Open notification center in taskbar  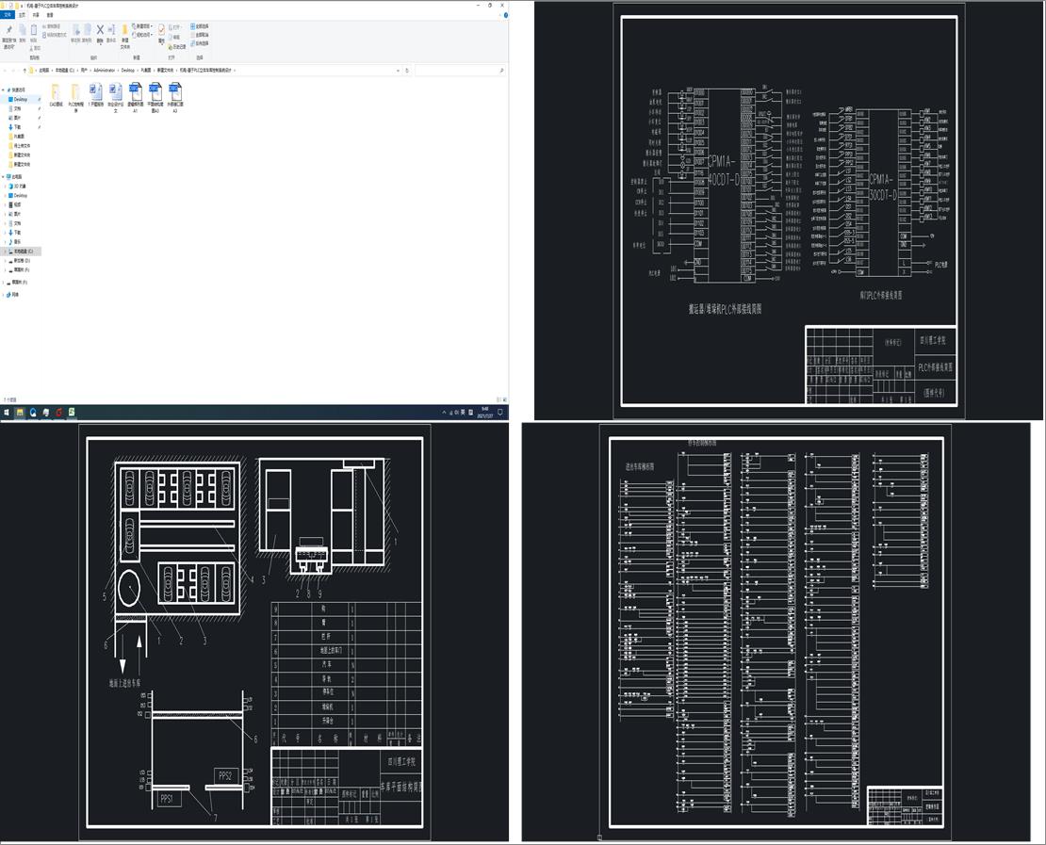click(500, 413)
